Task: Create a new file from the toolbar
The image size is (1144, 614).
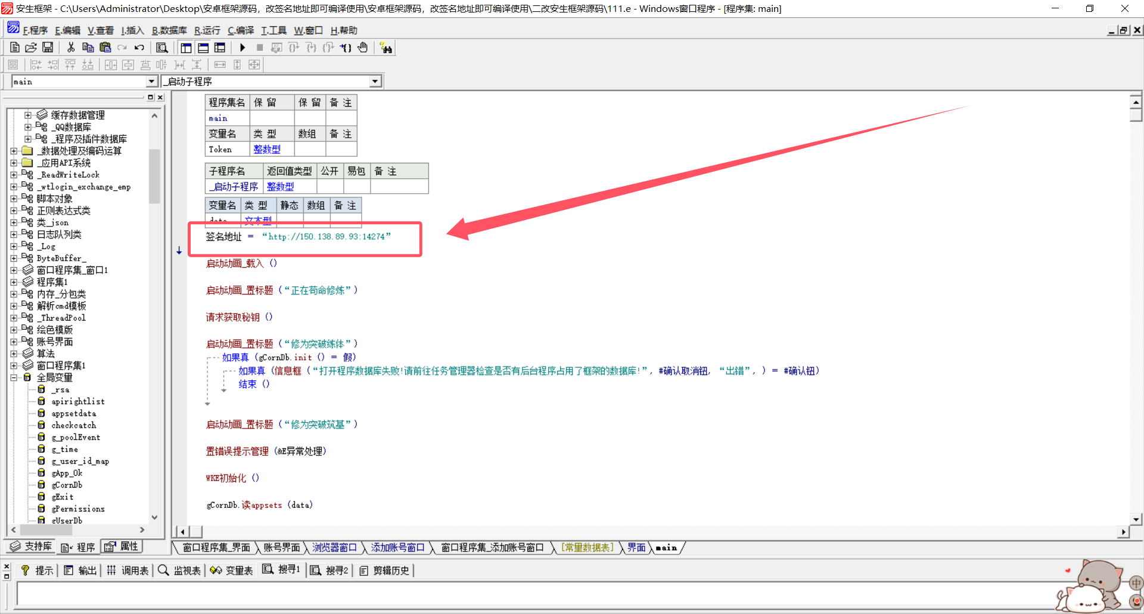Action: [15, 48]
